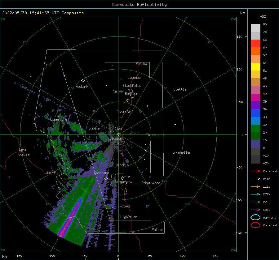
Task: Click the green 22JP arrow icon
Action: coord(255,202)
